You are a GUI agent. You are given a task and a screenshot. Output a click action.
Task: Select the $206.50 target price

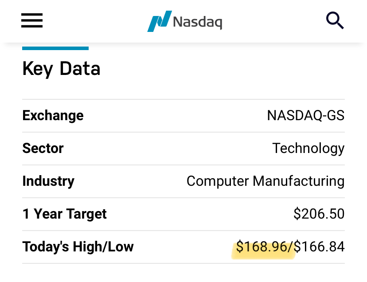(319, 214)
